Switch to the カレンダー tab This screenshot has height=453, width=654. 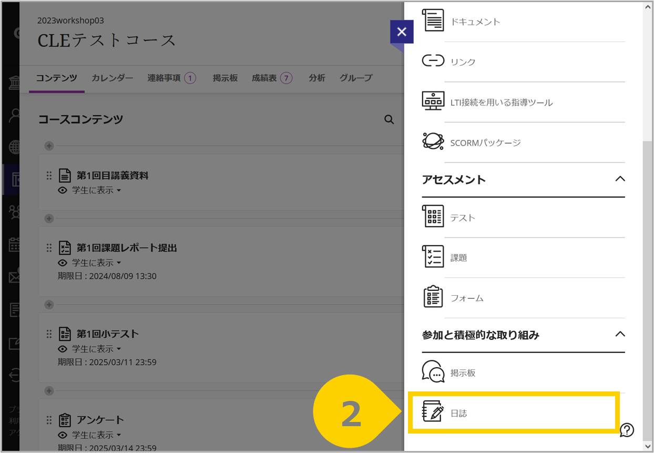click(x=113, y=78)
